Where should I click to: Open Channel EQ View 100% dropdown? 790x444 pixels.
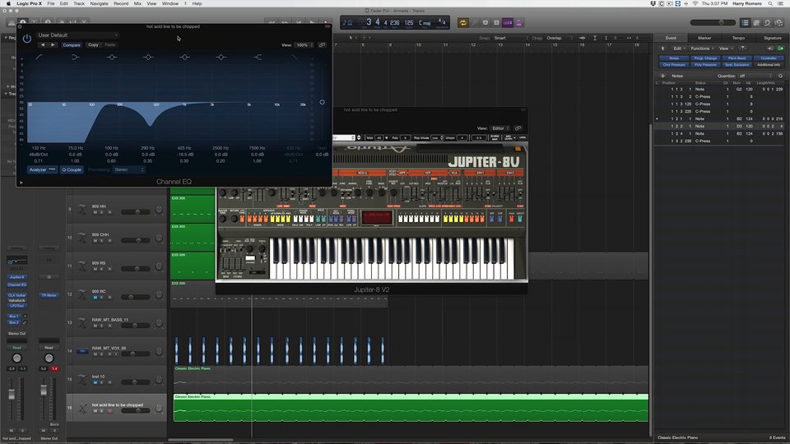(304, 44)
